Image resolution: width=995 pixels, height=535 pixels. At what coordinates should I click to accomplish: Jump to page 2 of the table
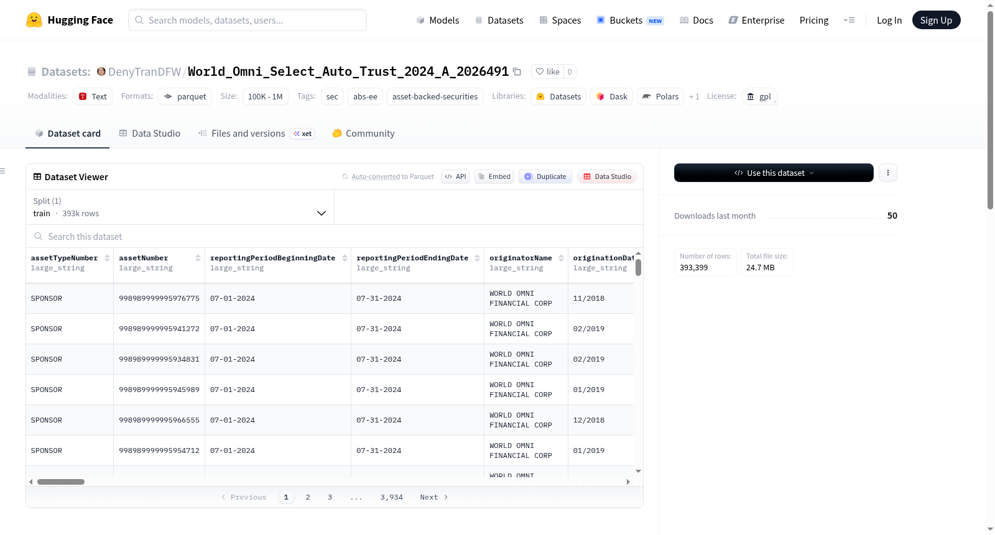308,497
